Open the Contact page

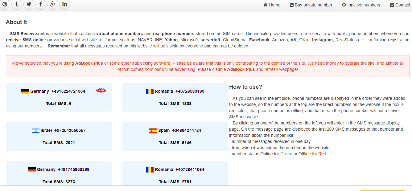pyautogui.click(x=400, y=5)
